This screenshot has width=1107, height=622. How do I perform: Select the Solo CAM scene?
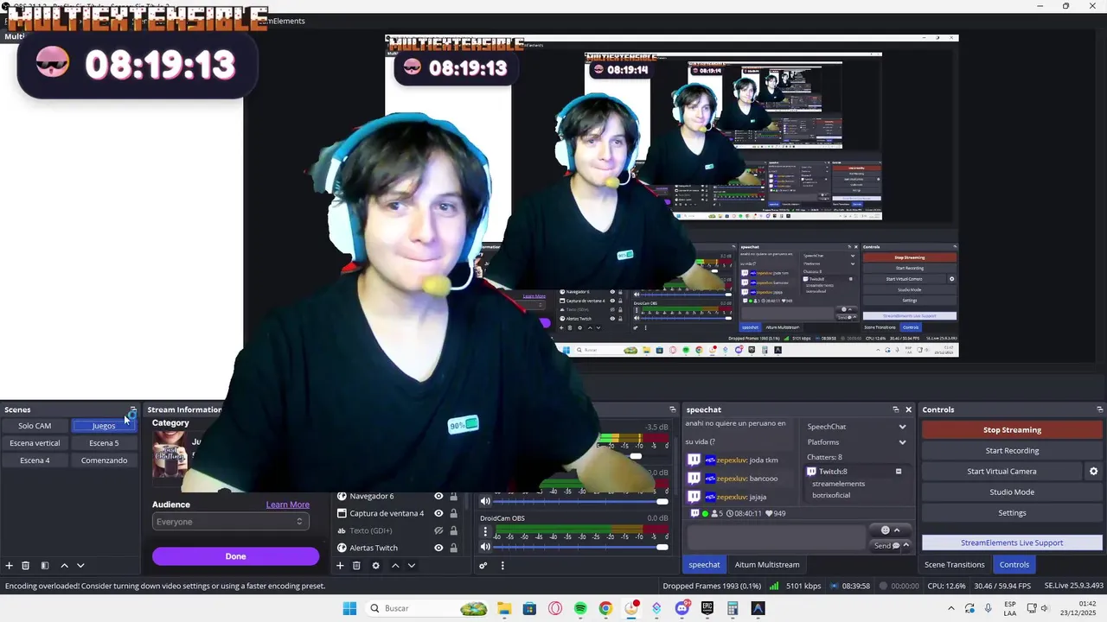pos(35,426)
